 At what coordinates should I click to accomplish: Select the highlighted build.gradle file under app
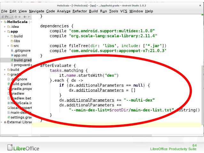(16, 60)
